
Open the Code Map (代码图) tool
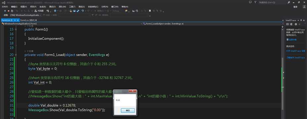click(39, 11)
